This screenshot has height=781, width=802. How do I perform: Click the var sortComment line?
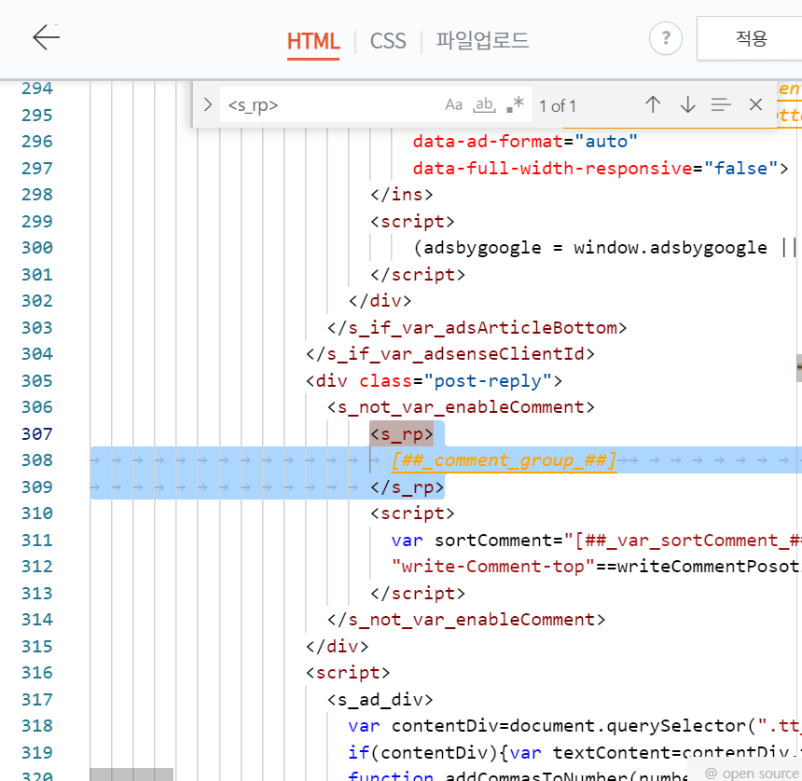(x=596, y=541)
